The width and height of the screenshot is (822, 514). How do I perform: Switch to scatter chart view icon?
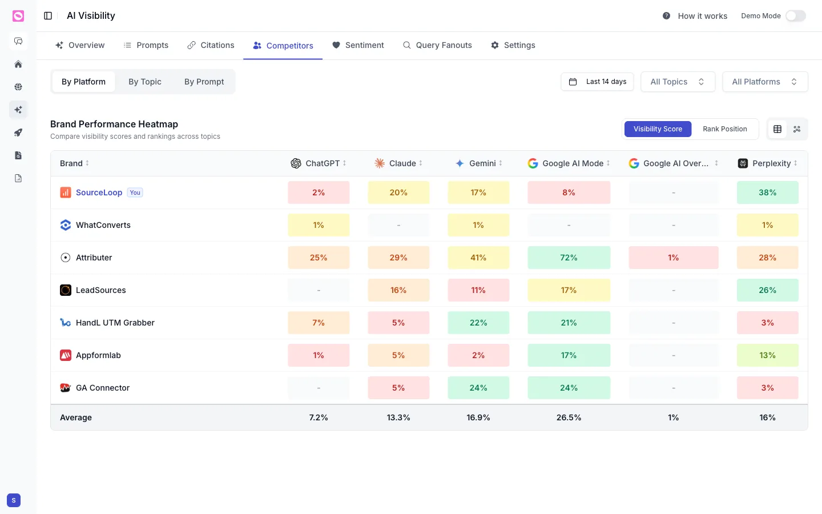click(797, 129)
